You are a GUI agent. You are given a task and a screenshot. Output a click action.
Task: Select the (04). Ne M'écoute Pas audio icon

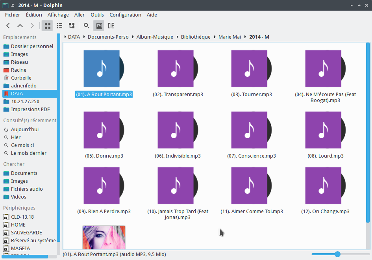326,69
